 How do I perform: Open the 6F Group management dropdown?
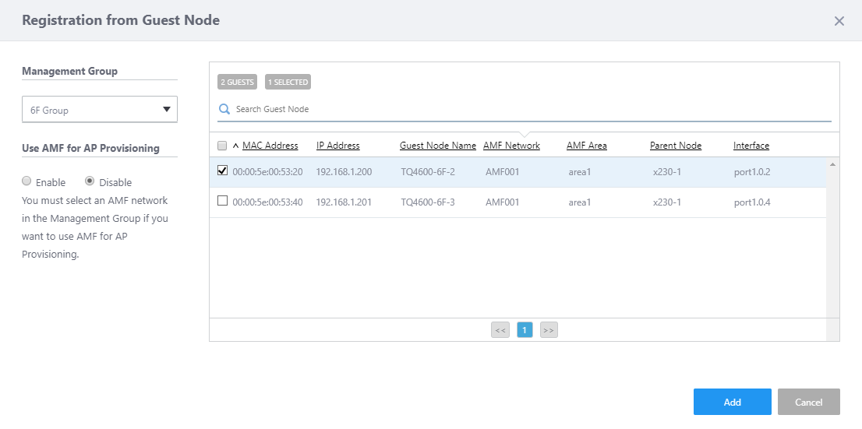[100, 109]
